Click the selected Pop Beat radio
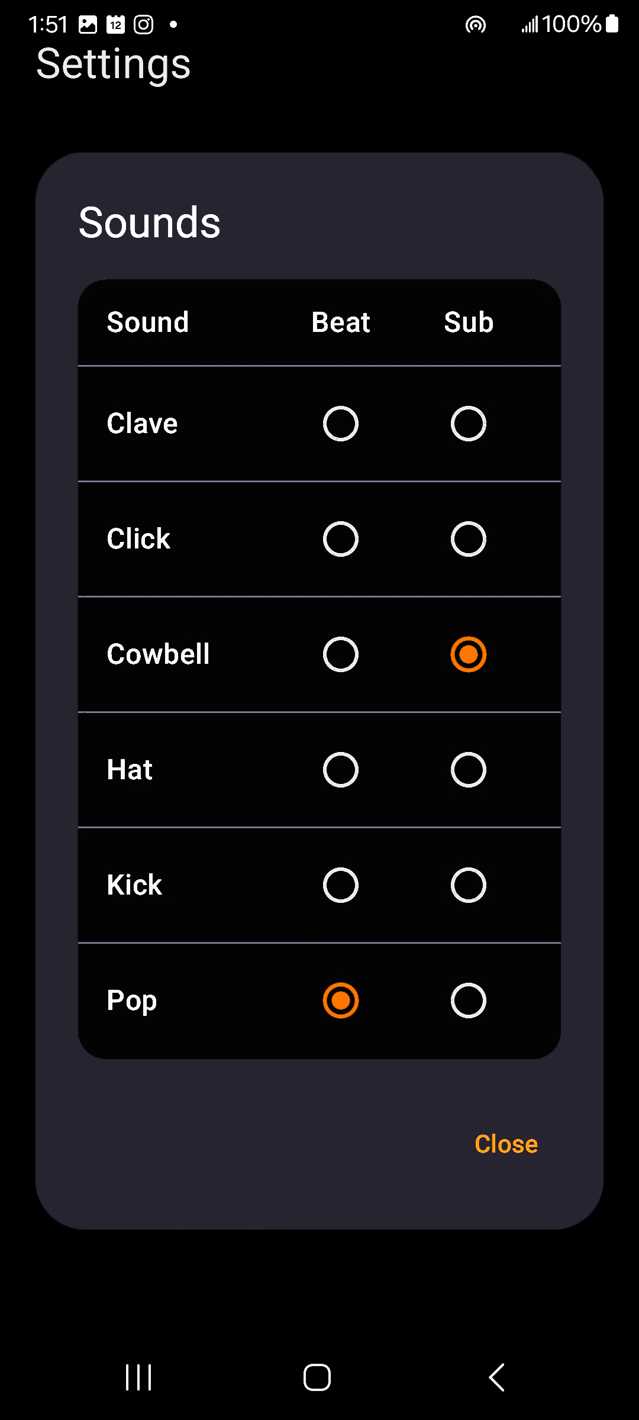 (x=340, y=1000)
